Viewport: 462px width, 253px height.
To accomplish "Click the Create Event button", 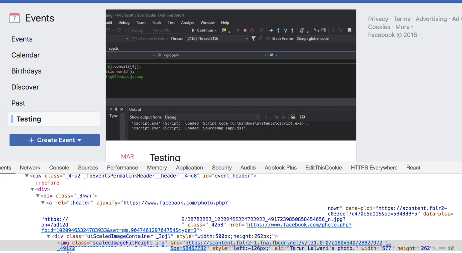I will [55, 140].
